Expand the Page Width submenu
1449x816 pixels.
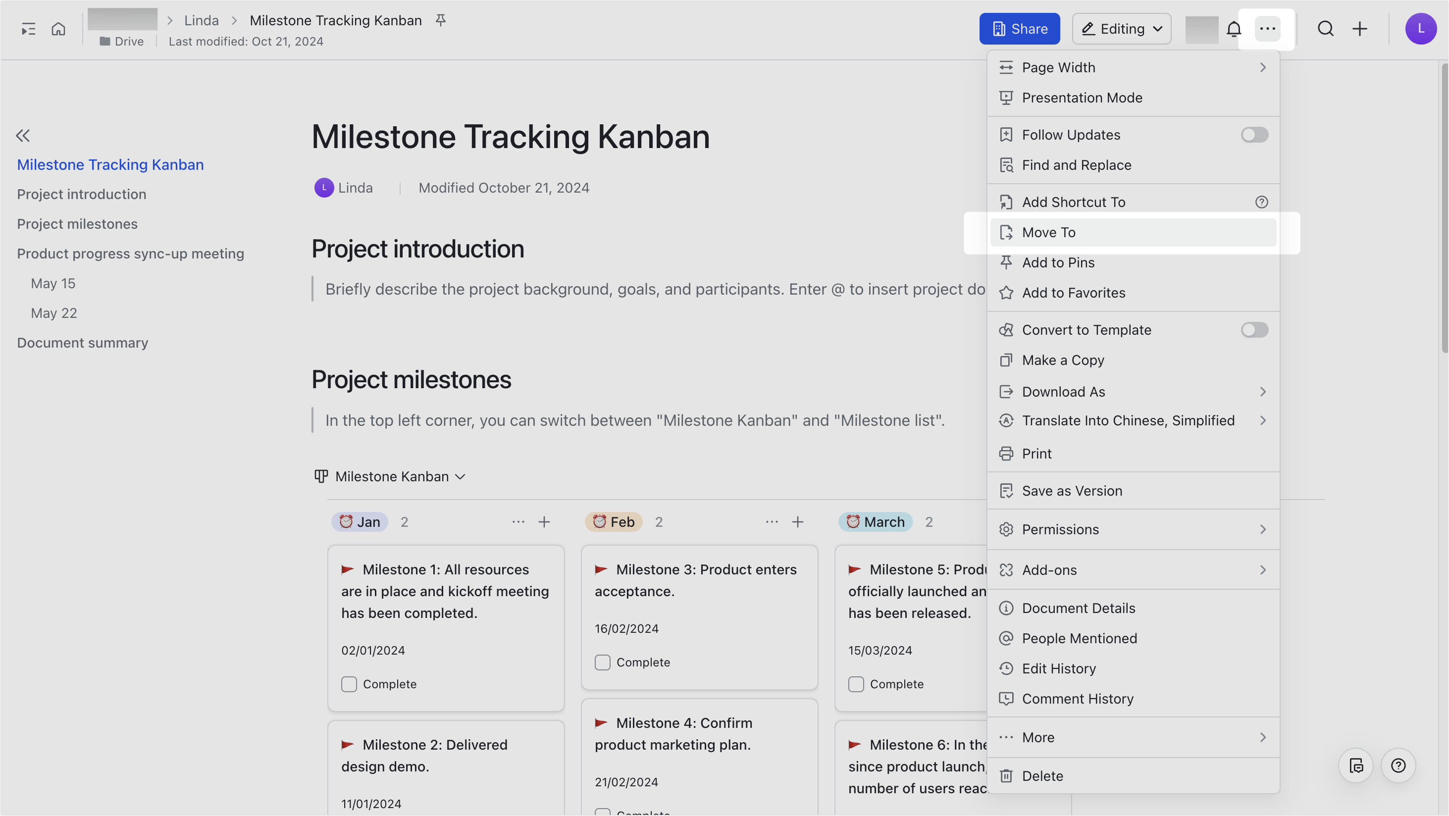[x=1133, y=67]
